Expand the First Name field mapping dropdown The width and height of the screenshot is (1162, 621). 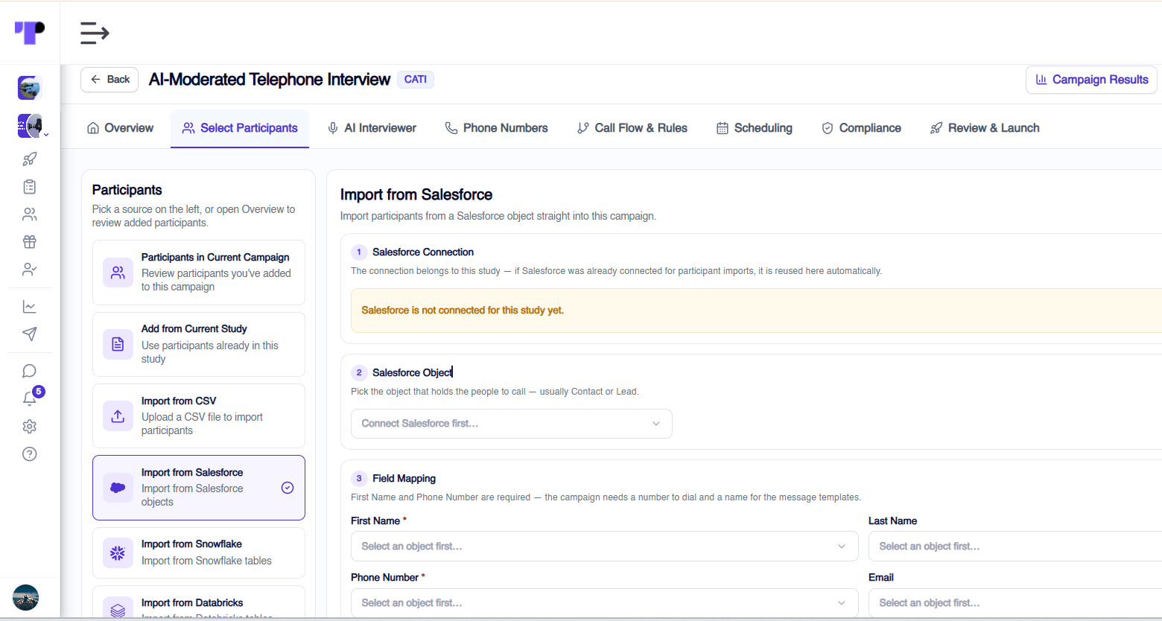point(605,547)
